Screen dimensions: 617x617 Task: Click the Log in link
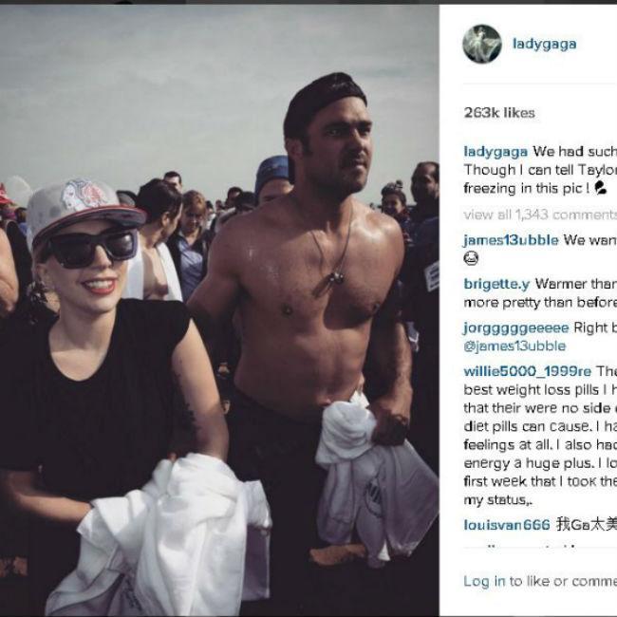coord(484,581)
